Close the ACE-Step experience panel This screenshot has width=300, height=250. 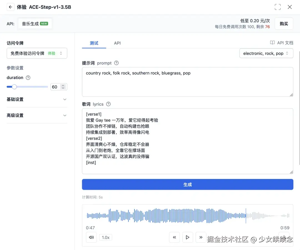(290, 7)
